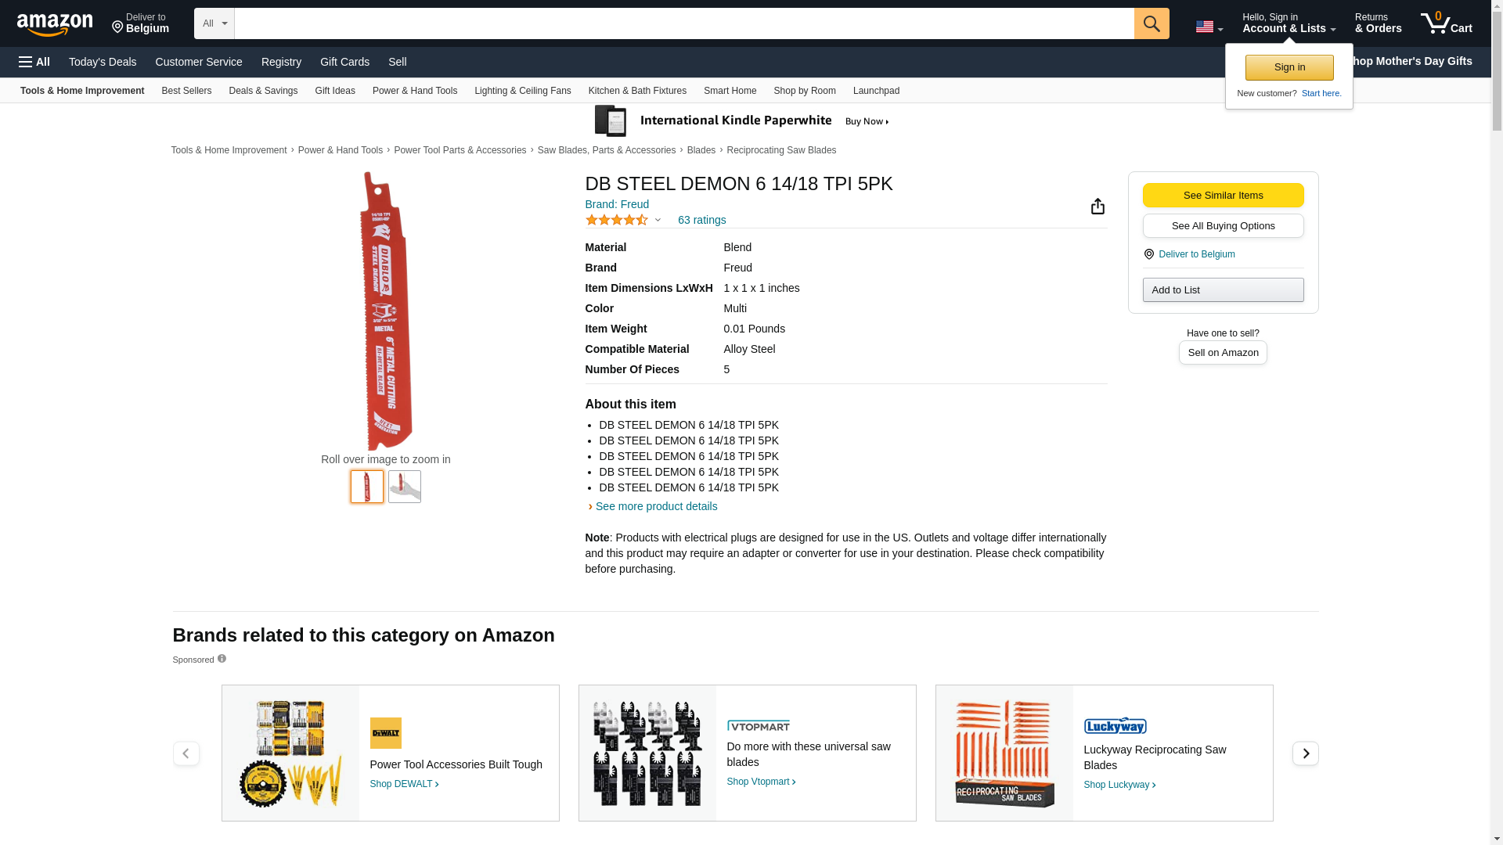The width and height of the screenshot is (1503, 845).
Task: Click the search magnifier button
Action: (1151, 23)
